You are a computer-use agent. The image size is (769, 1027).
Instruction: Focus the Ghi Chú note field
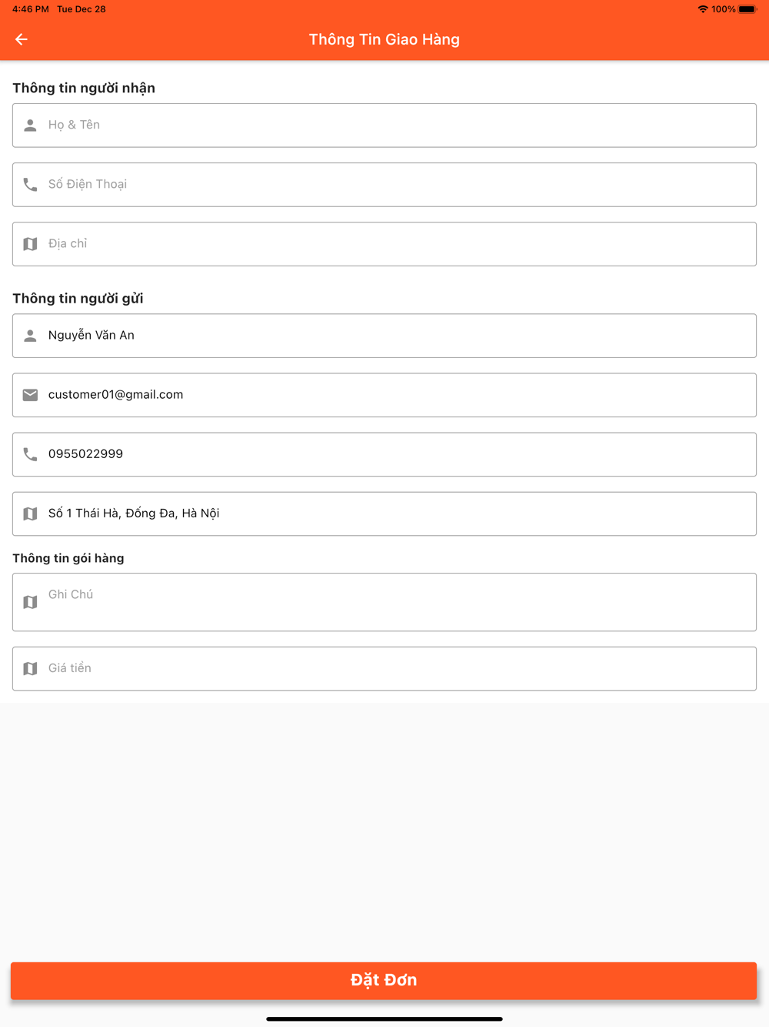coord(384,602)
